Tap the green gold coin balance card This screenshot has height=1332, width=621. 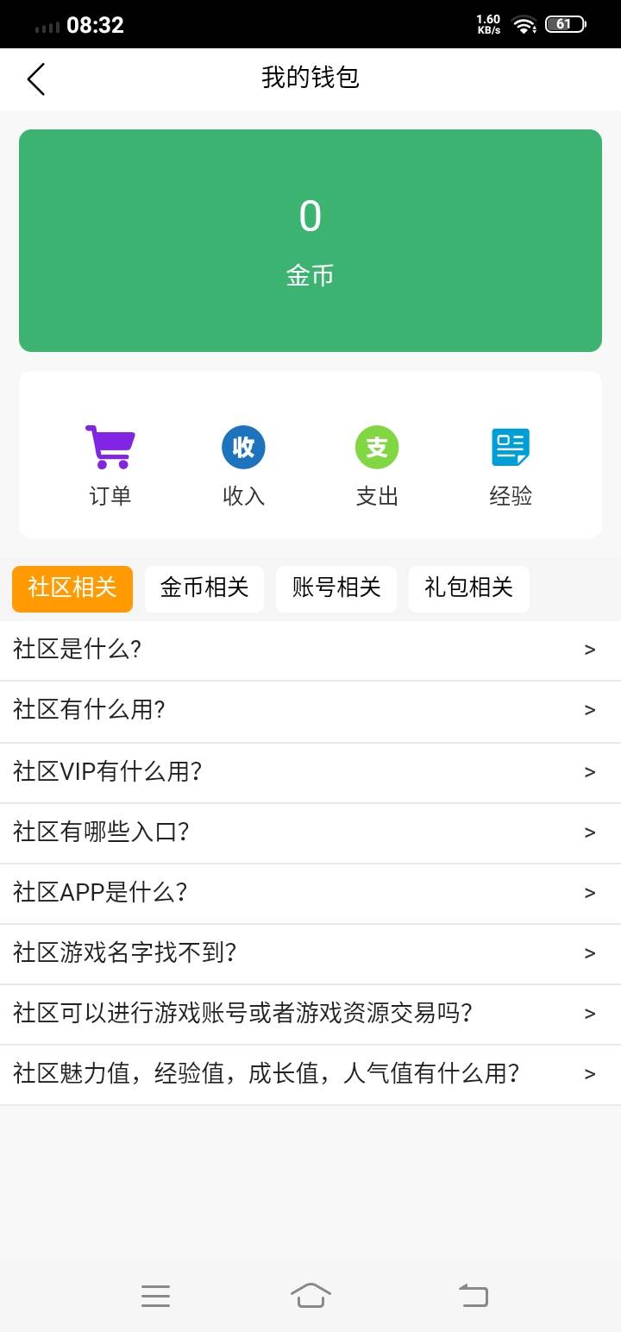coord(310,241)
